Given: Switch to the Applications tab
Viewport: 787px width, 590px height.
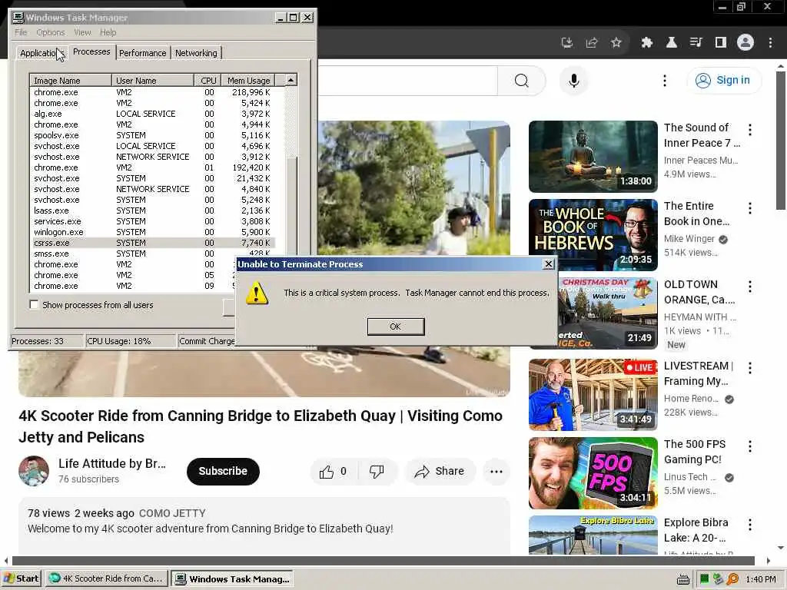Looking at the screenshot, I should point(42,53).
